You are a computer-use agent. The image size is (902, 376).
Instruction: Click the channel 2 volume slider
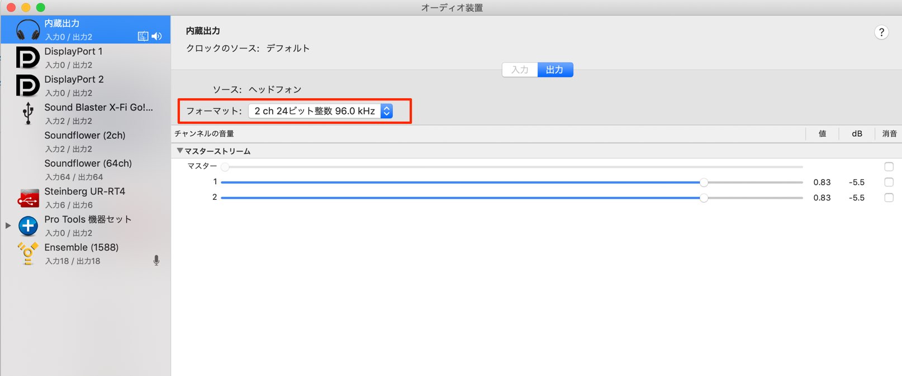click(x=512, y=197)
